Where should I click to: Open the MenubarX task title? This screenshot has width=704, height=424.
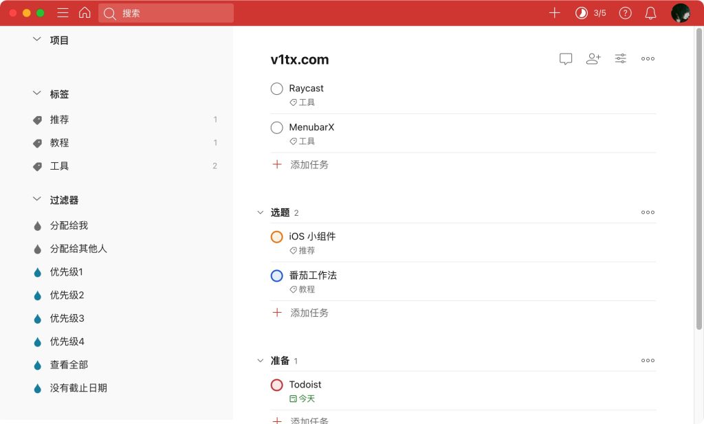(311, 127)
